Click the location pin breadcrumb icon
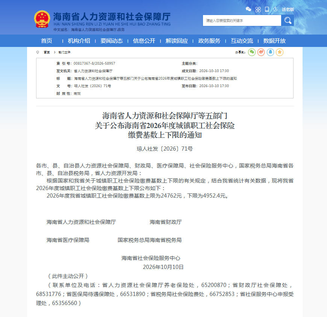 coord(38,52)
